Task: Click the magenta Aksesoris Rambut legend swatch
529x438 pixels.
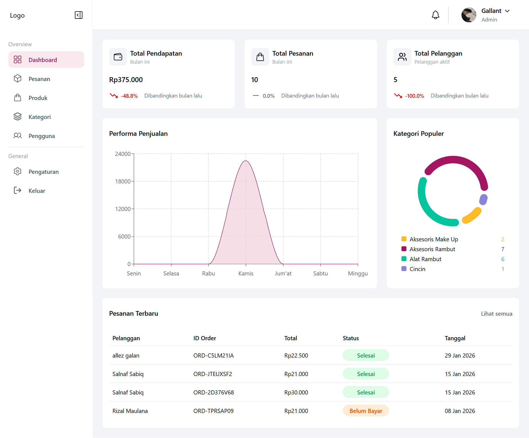Action: 404,249
